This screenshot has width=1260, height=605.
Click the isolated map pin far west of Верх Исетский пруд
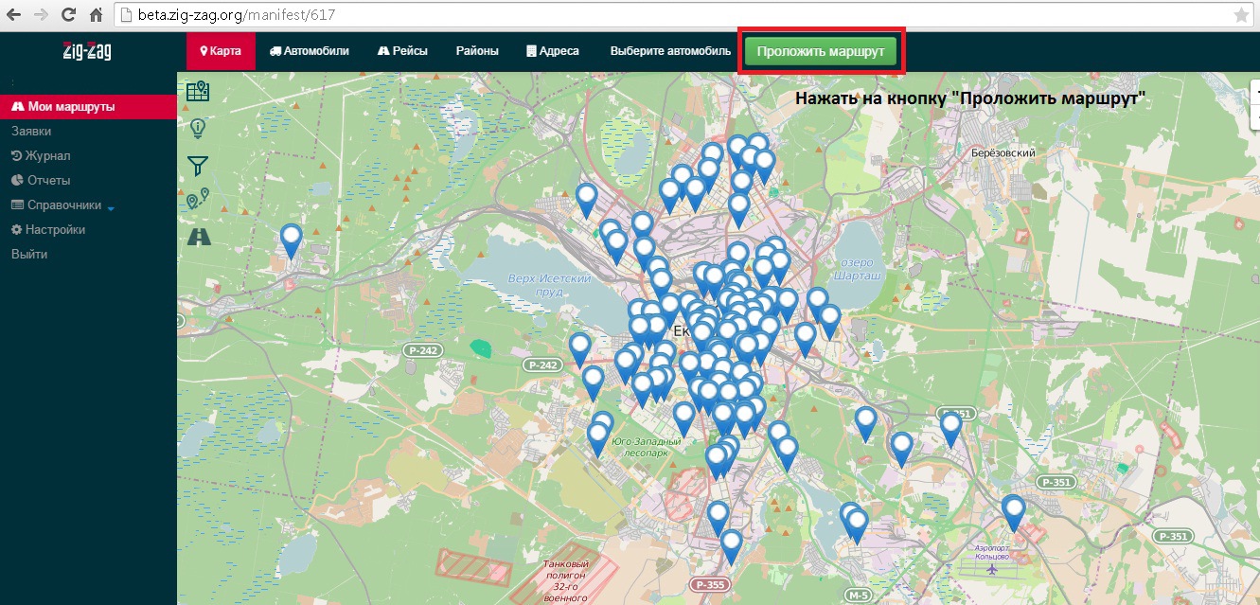(x=292, y=241)
